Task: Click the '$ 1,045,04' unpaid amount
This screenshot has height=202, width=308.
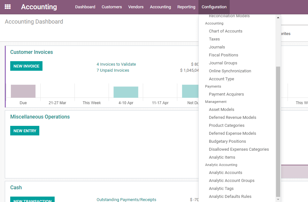Action: (x=189, y=70)
